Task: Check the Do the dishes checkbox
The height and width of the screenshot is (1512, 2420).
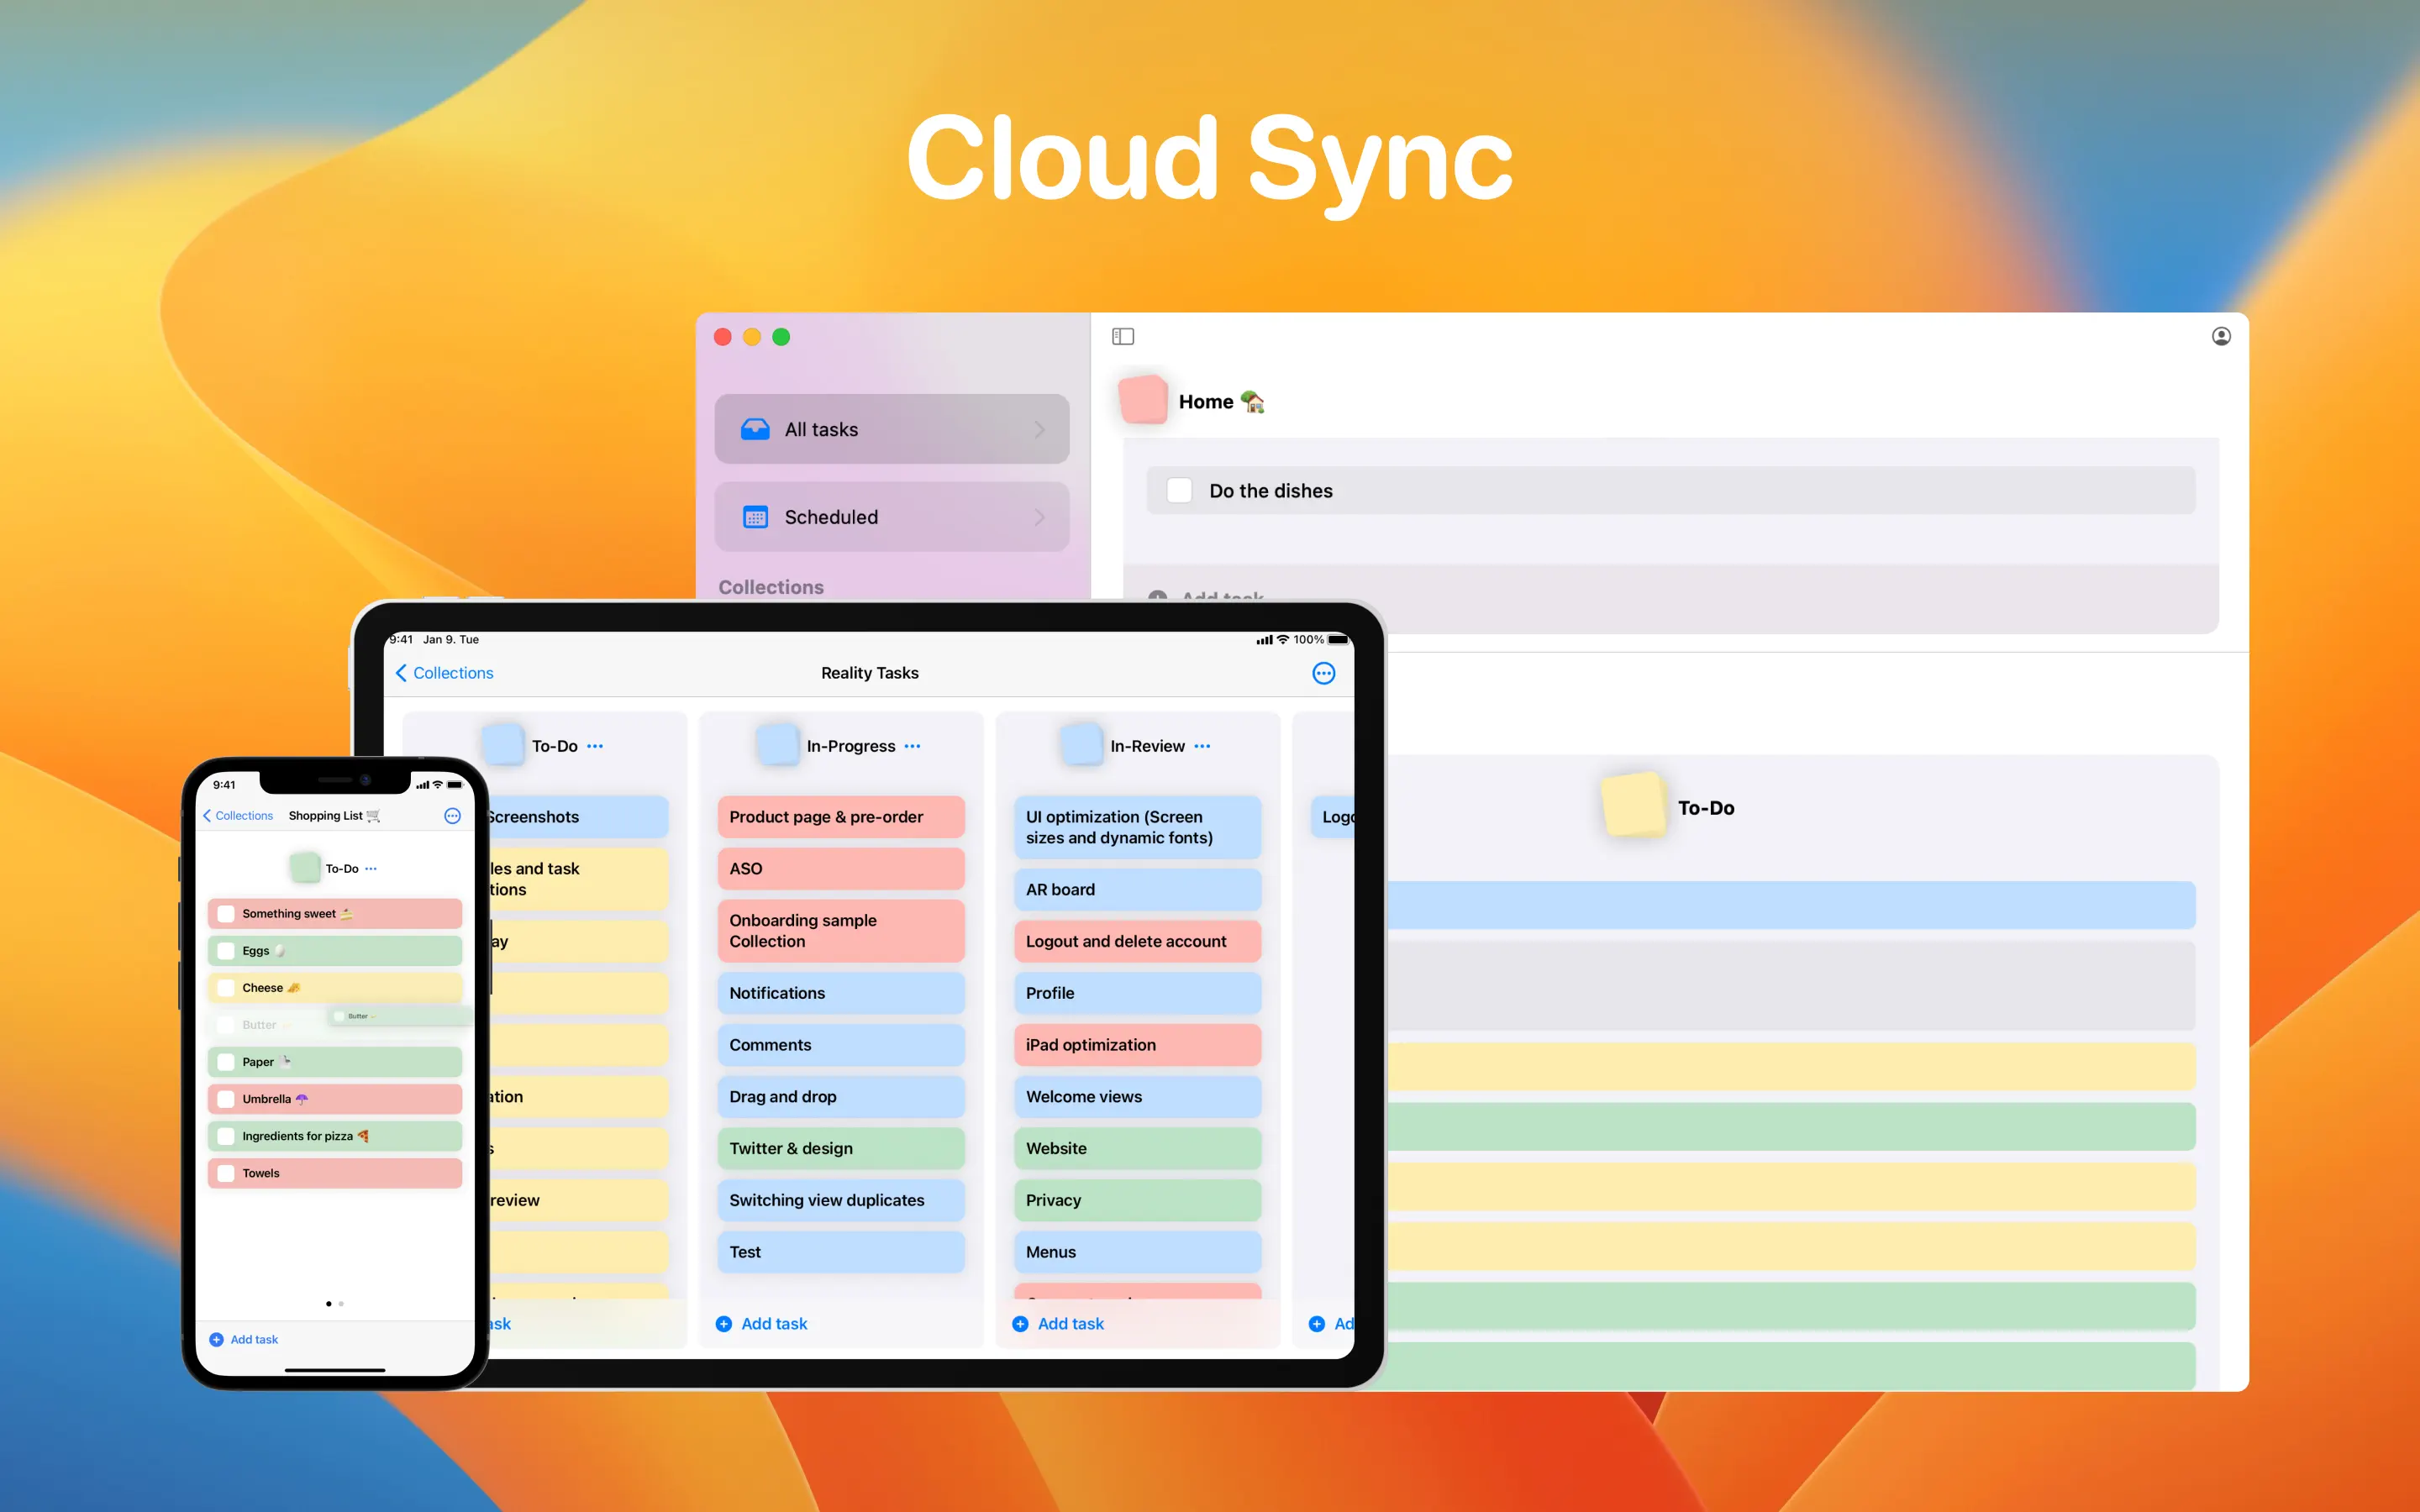Action: [1180, 490]
